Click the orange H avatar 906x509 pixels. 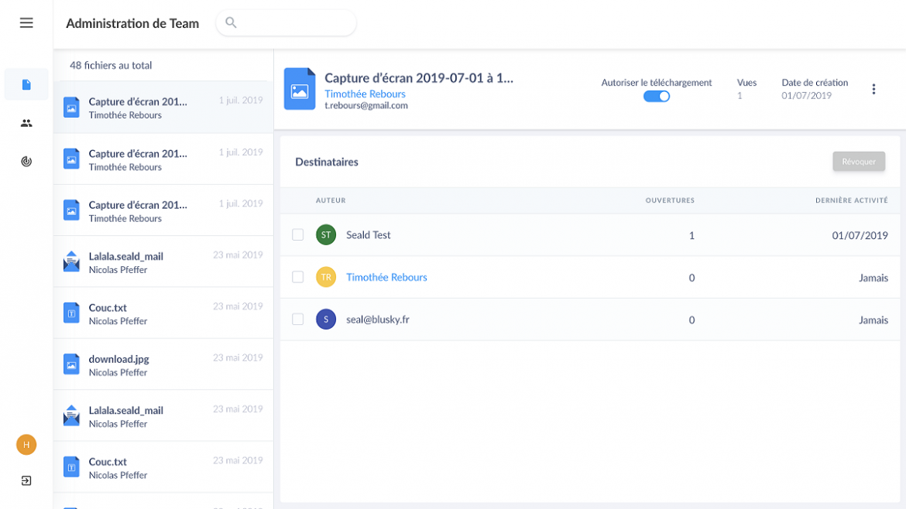(26, 445)
